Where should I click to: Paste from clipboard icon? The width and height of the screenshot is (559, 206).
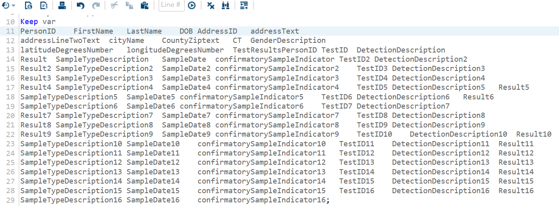click(x=144, y=5)
